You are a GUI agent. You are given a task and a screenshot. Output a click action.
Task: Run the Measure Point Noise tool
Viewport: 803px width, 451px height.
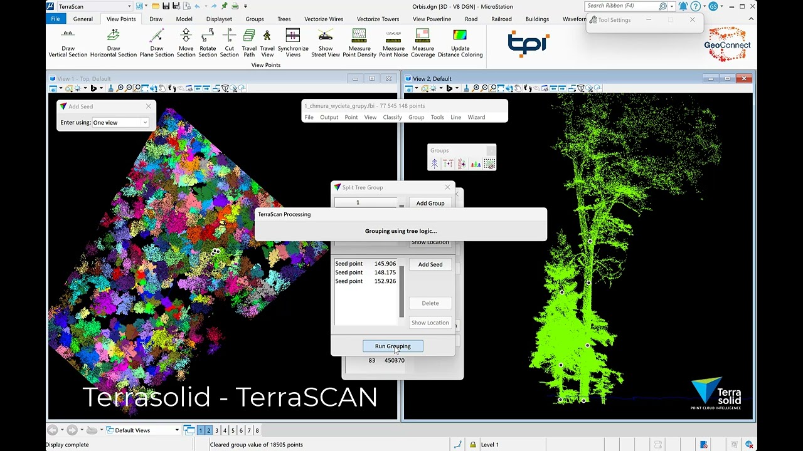(393, 43)
